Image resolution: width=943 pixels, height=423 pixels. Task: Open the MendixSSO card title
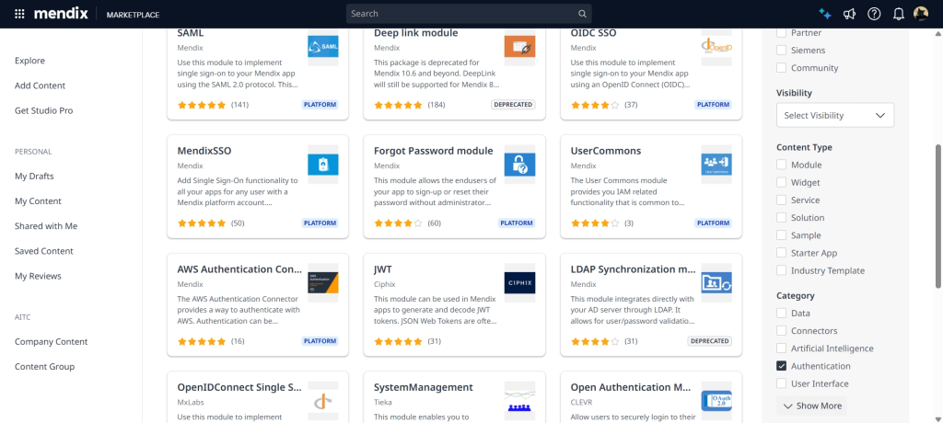[x=204, y=151]
